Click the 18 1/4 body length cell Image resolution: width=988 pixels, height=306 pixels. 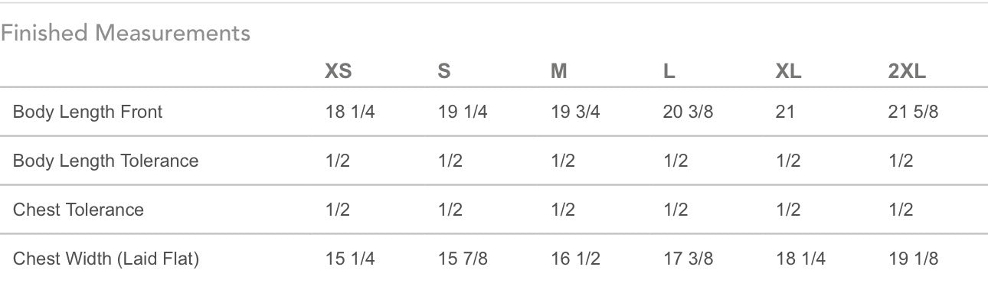(350, 112)
